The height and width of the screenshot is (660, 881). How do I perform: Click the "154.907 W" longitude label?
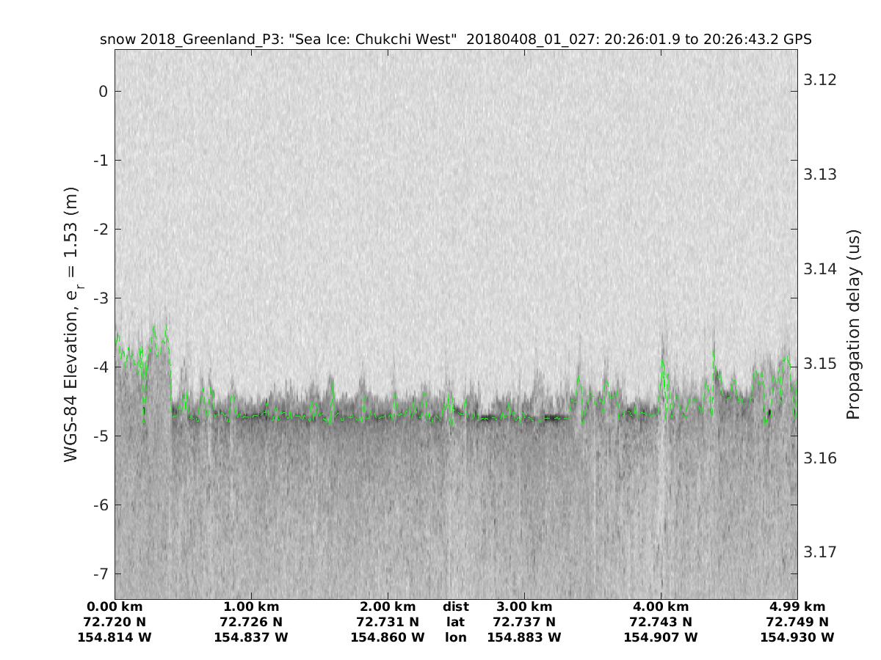661,637
